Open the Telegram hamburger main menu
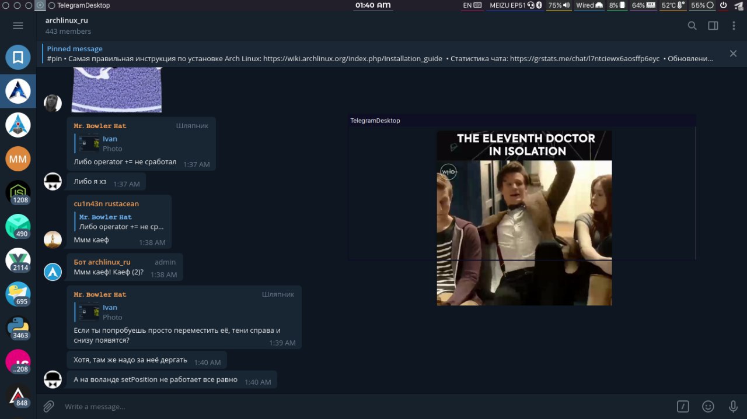747x419 pixels. click(x=18, y=26)
